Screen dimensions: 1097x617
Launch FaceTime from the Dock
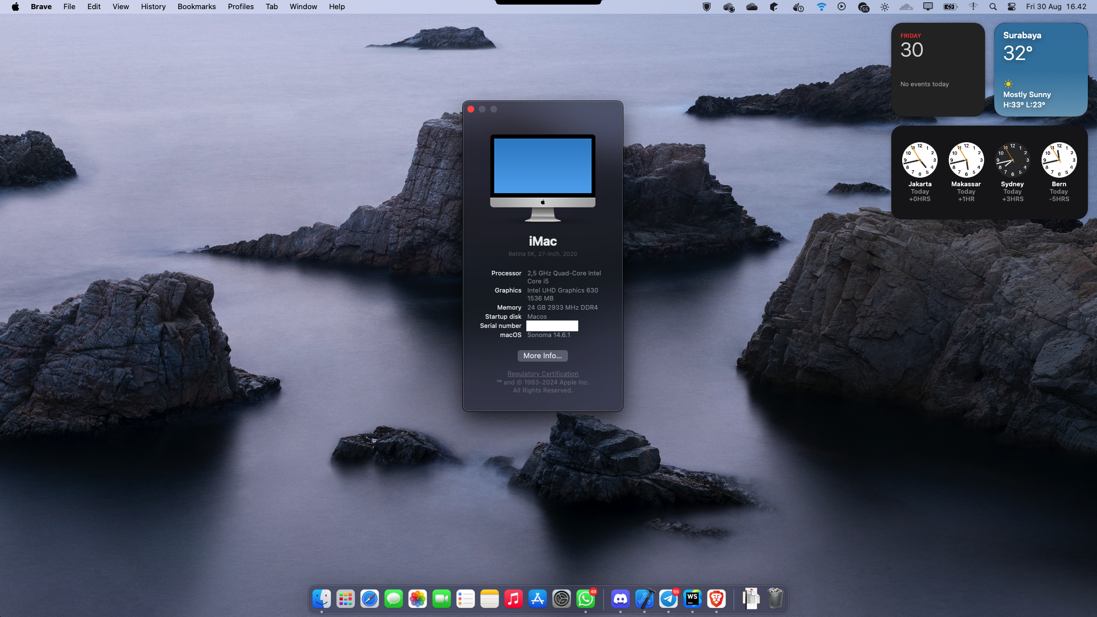click(x=442, y=599)
